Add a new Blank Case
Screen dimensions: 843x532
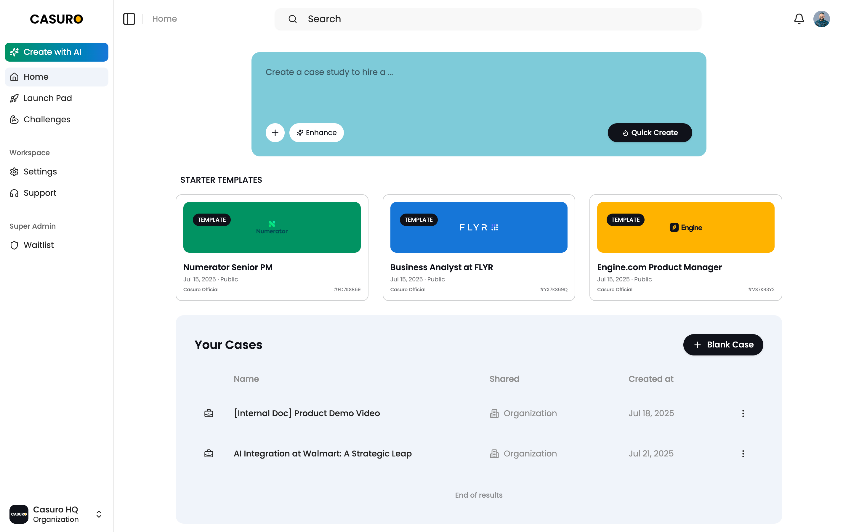[x=723, y=345]
